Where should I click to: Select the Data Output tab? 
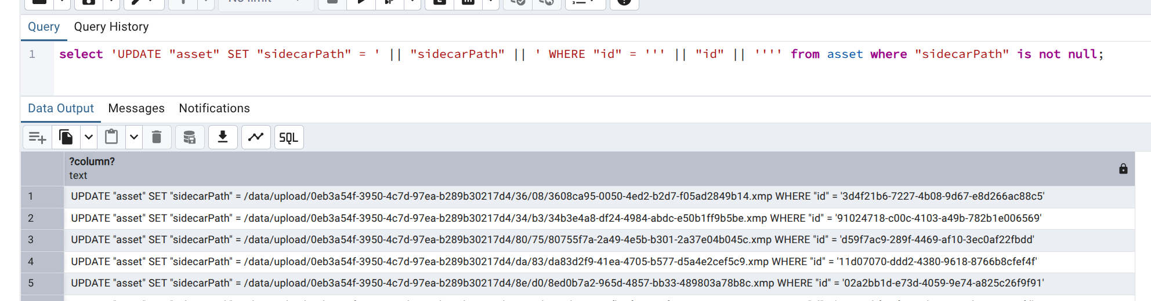coord(61,108)
